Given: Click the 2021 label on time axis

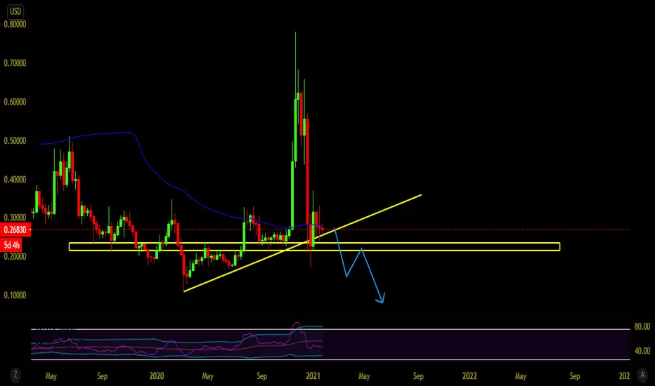Looking at the screenshot, I should pyautogui.click(x=313, y=376).
